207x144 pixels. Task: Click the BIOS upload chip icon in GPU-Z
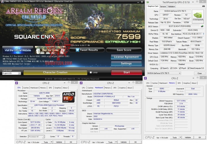pos(202,26)
